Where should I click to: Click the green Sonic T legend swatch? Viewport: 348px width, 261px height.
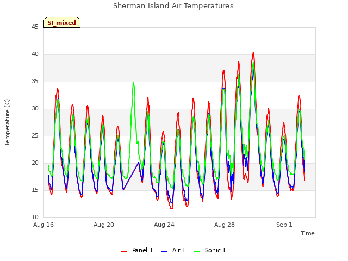197,251
